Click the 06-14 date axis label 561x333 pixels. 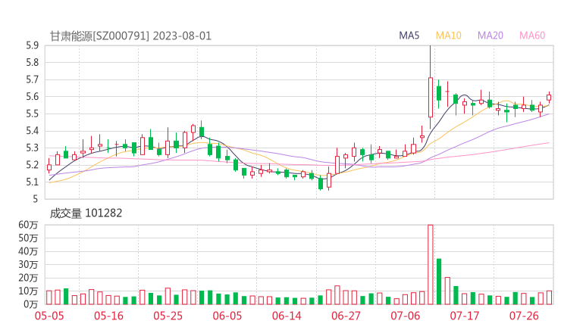tap(287, 316)
